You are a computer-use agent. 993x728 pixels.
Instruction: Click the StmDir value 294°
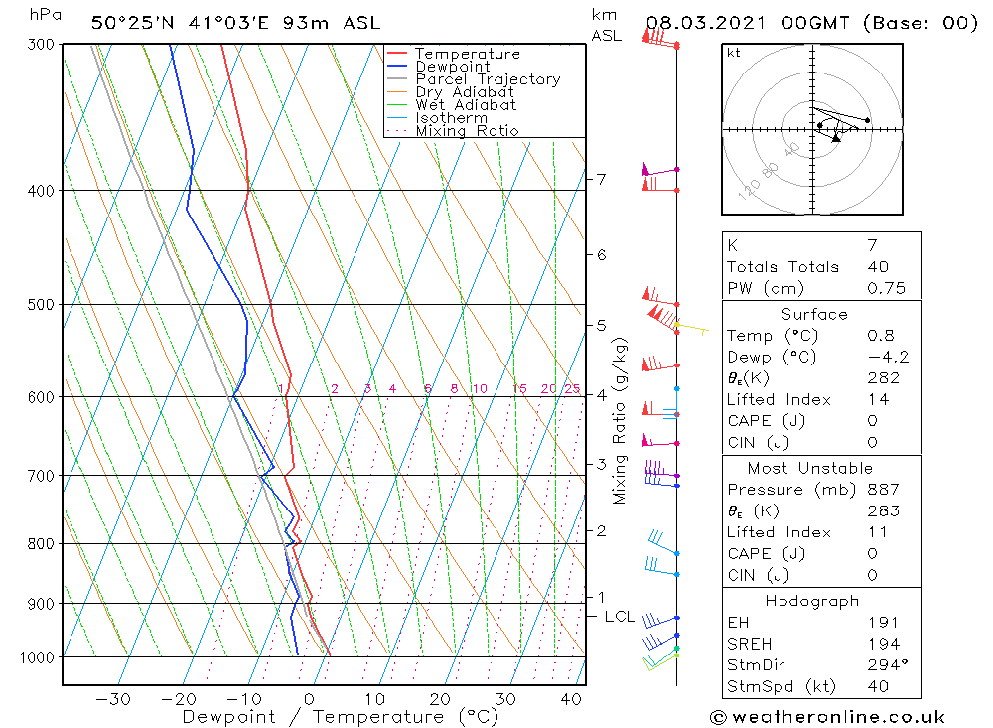[888, 665]
